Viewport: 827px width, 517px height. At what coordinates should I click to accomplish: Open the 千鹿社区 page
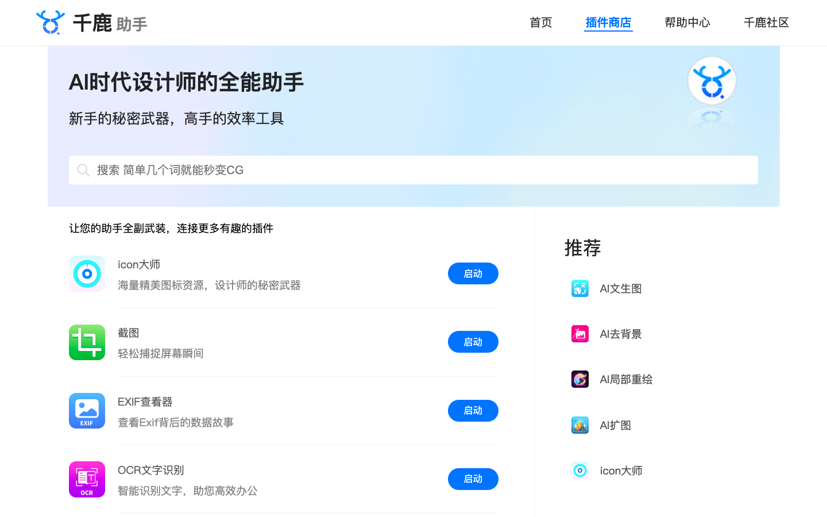[x=766, y=22]
